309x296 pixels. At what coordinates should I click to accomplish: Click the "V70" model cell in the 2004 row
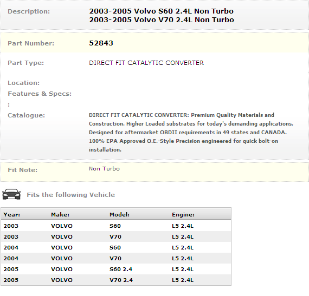[x=115, y=259]
